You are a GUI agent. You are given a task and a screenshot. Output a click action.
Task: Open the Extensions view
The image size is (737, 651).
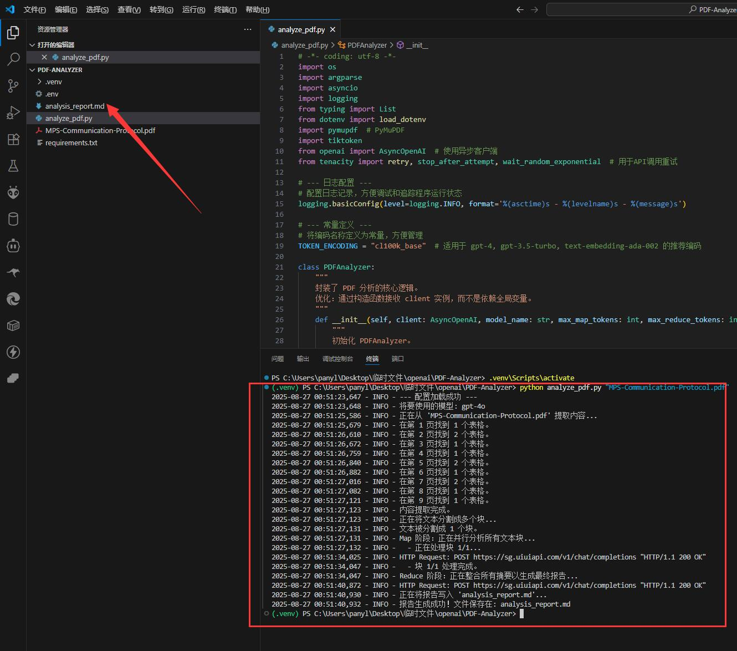tap(13, 139)
